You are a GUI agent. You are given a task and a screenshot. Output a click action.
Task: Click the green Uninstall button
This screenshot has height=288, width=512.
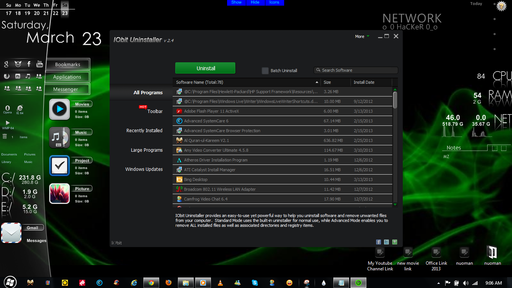205,68
